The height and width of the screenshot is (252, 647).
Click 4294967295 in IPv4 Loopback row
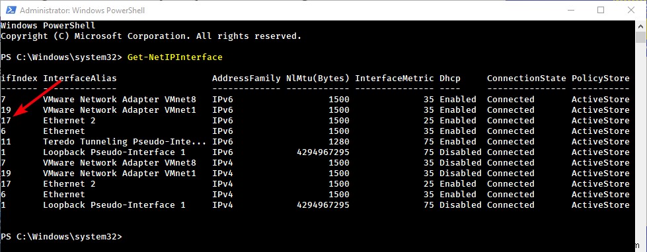323,205
